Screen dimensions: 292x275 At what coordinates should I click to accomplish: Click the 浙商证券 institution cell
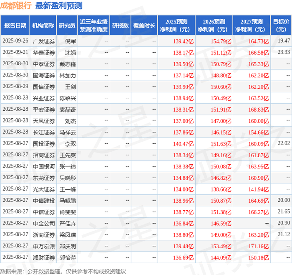pyautogui.click(x=44, y=235)
